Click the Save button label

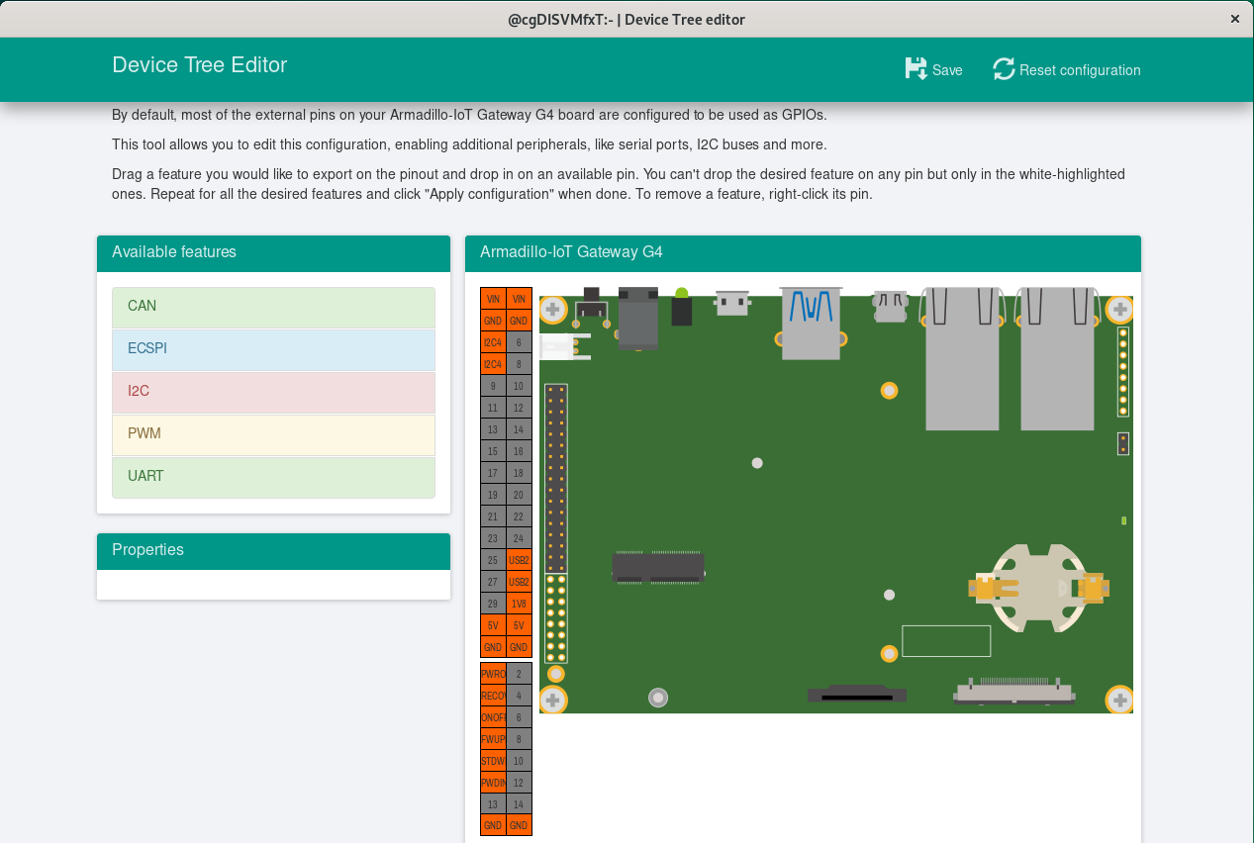click(x=947, y=70)
